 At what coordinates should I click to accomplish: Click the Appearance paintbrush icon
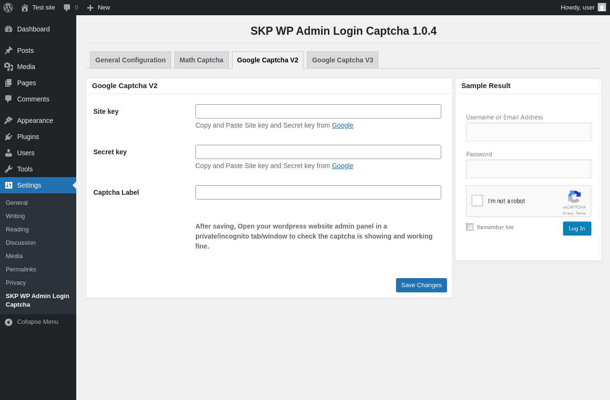[x=9, y=120]
